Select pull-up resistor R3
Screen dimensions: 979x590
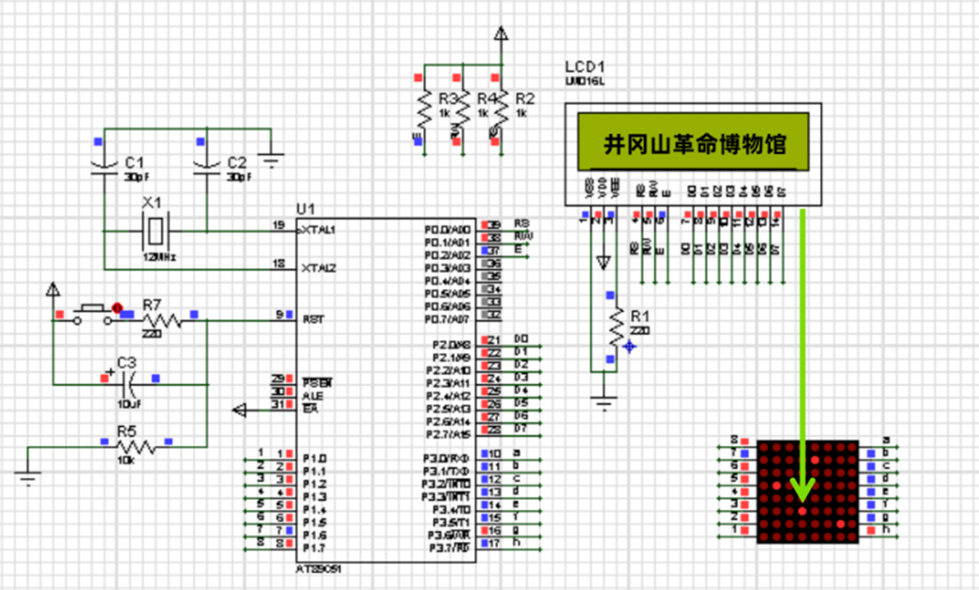pos(424,110)
